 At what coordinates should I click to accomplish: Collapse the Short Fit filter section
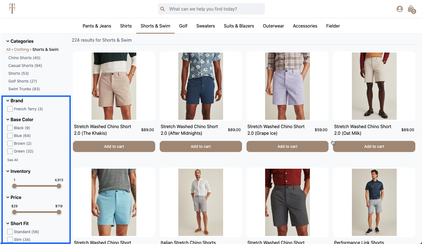coord(18,223)
